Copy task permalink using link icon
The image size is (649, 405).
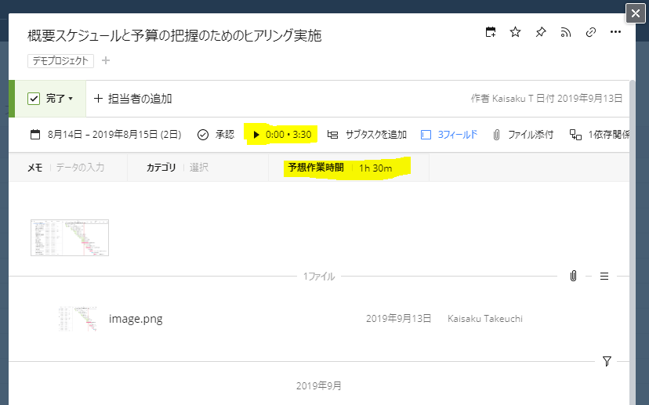coord(591,32)
